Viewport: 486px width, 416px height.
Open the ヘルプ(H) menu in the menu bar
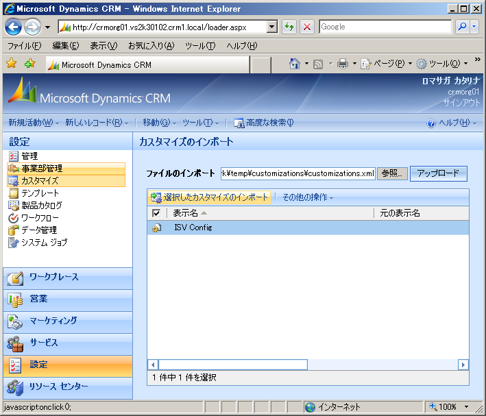point(242,46)
